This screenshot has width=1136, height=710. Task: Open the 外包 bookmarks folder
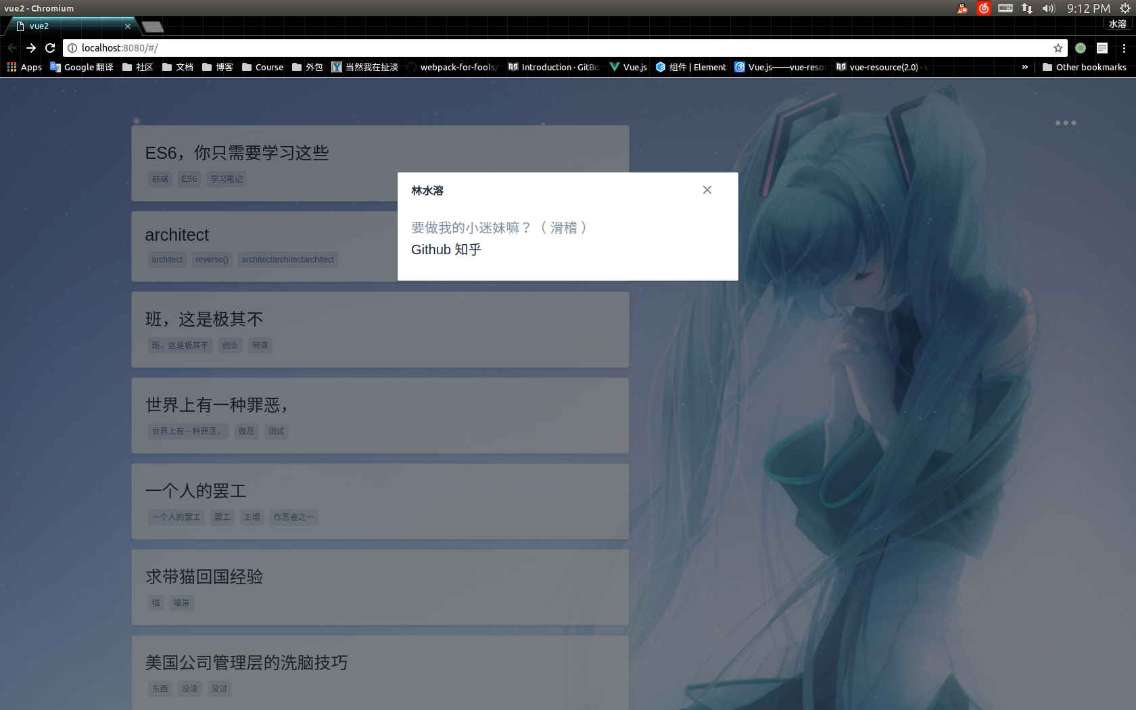coord(308,67)
